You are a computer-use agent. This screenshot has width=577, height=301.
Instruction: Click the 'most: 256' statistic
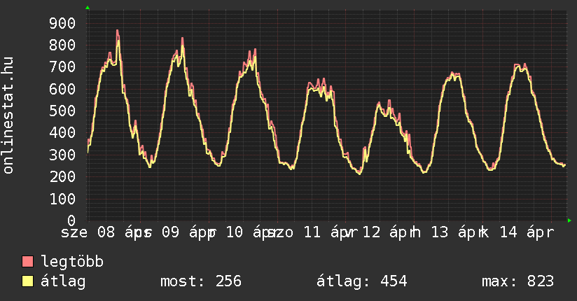point(200,281)
